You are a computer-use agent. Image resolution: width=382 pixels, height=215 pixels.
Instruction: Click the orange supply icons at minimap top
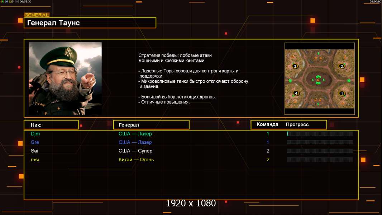318,58
